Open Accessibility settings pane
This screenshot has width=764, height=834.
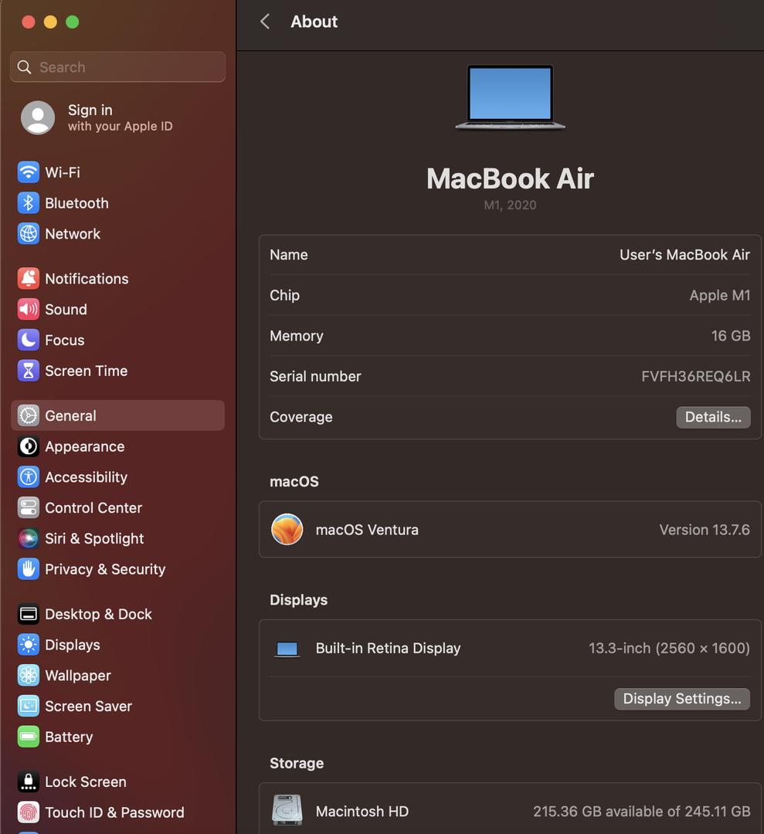[117, 477]
